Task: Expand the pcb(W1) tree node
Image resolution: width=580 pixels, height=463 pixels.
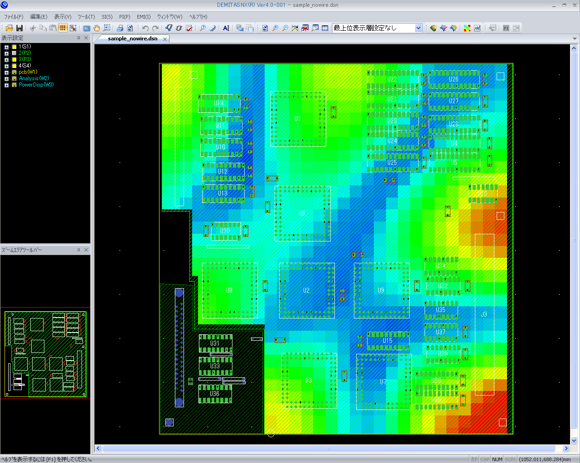Action: [x=6, y=72]
